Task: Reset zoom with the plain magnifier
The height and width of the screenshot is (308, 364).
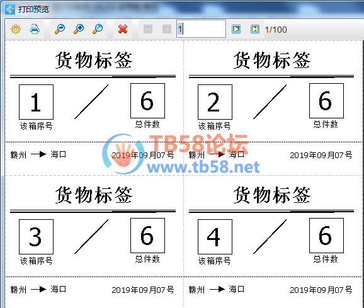Action: [x=98, y=29]
